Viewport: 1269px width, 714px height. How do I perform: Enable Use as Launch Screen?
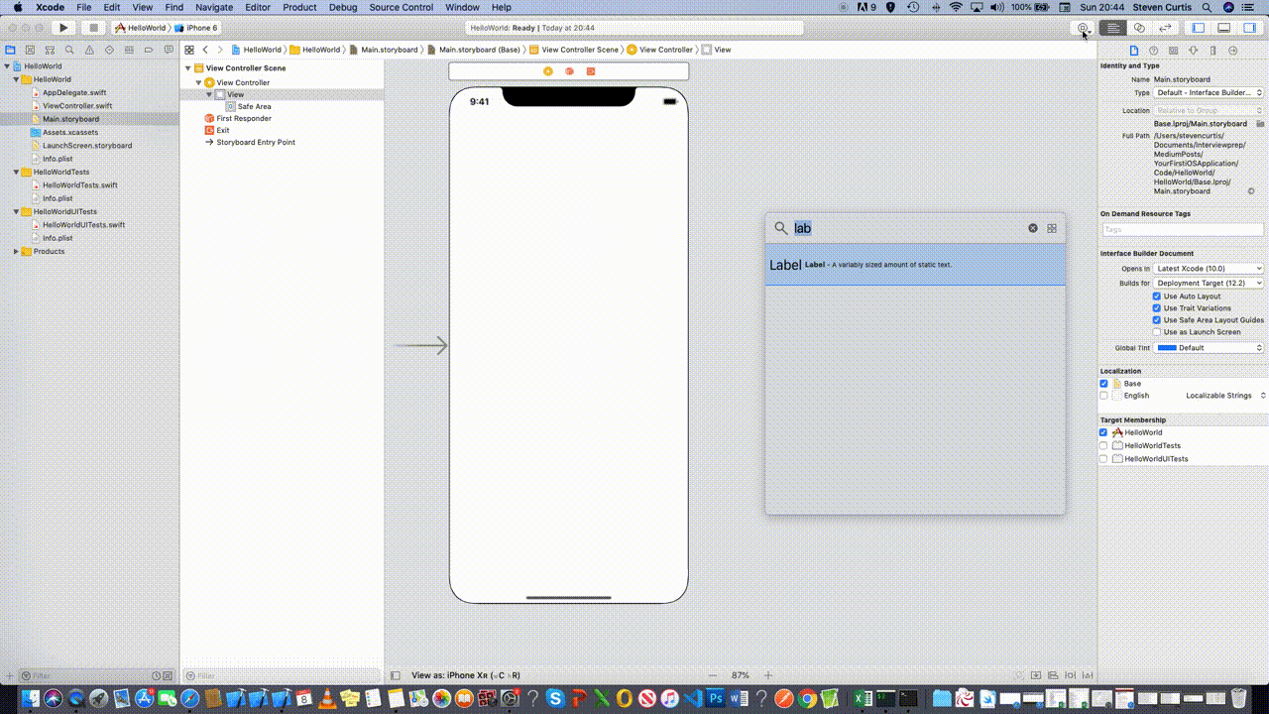[1157, 331]
